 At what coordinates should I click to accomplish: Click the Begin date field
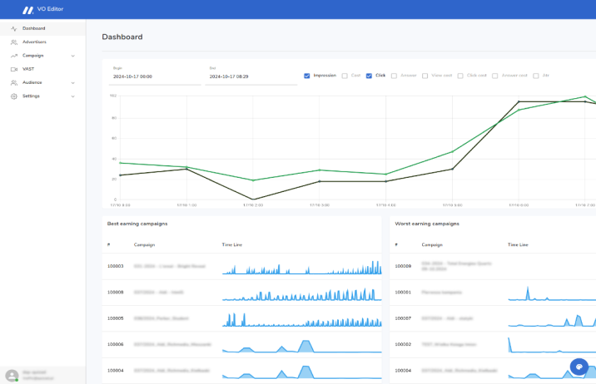[154, 76]
